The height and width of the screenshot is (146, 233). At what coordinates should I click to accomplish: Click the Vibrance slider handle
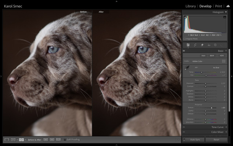point(205,119)
